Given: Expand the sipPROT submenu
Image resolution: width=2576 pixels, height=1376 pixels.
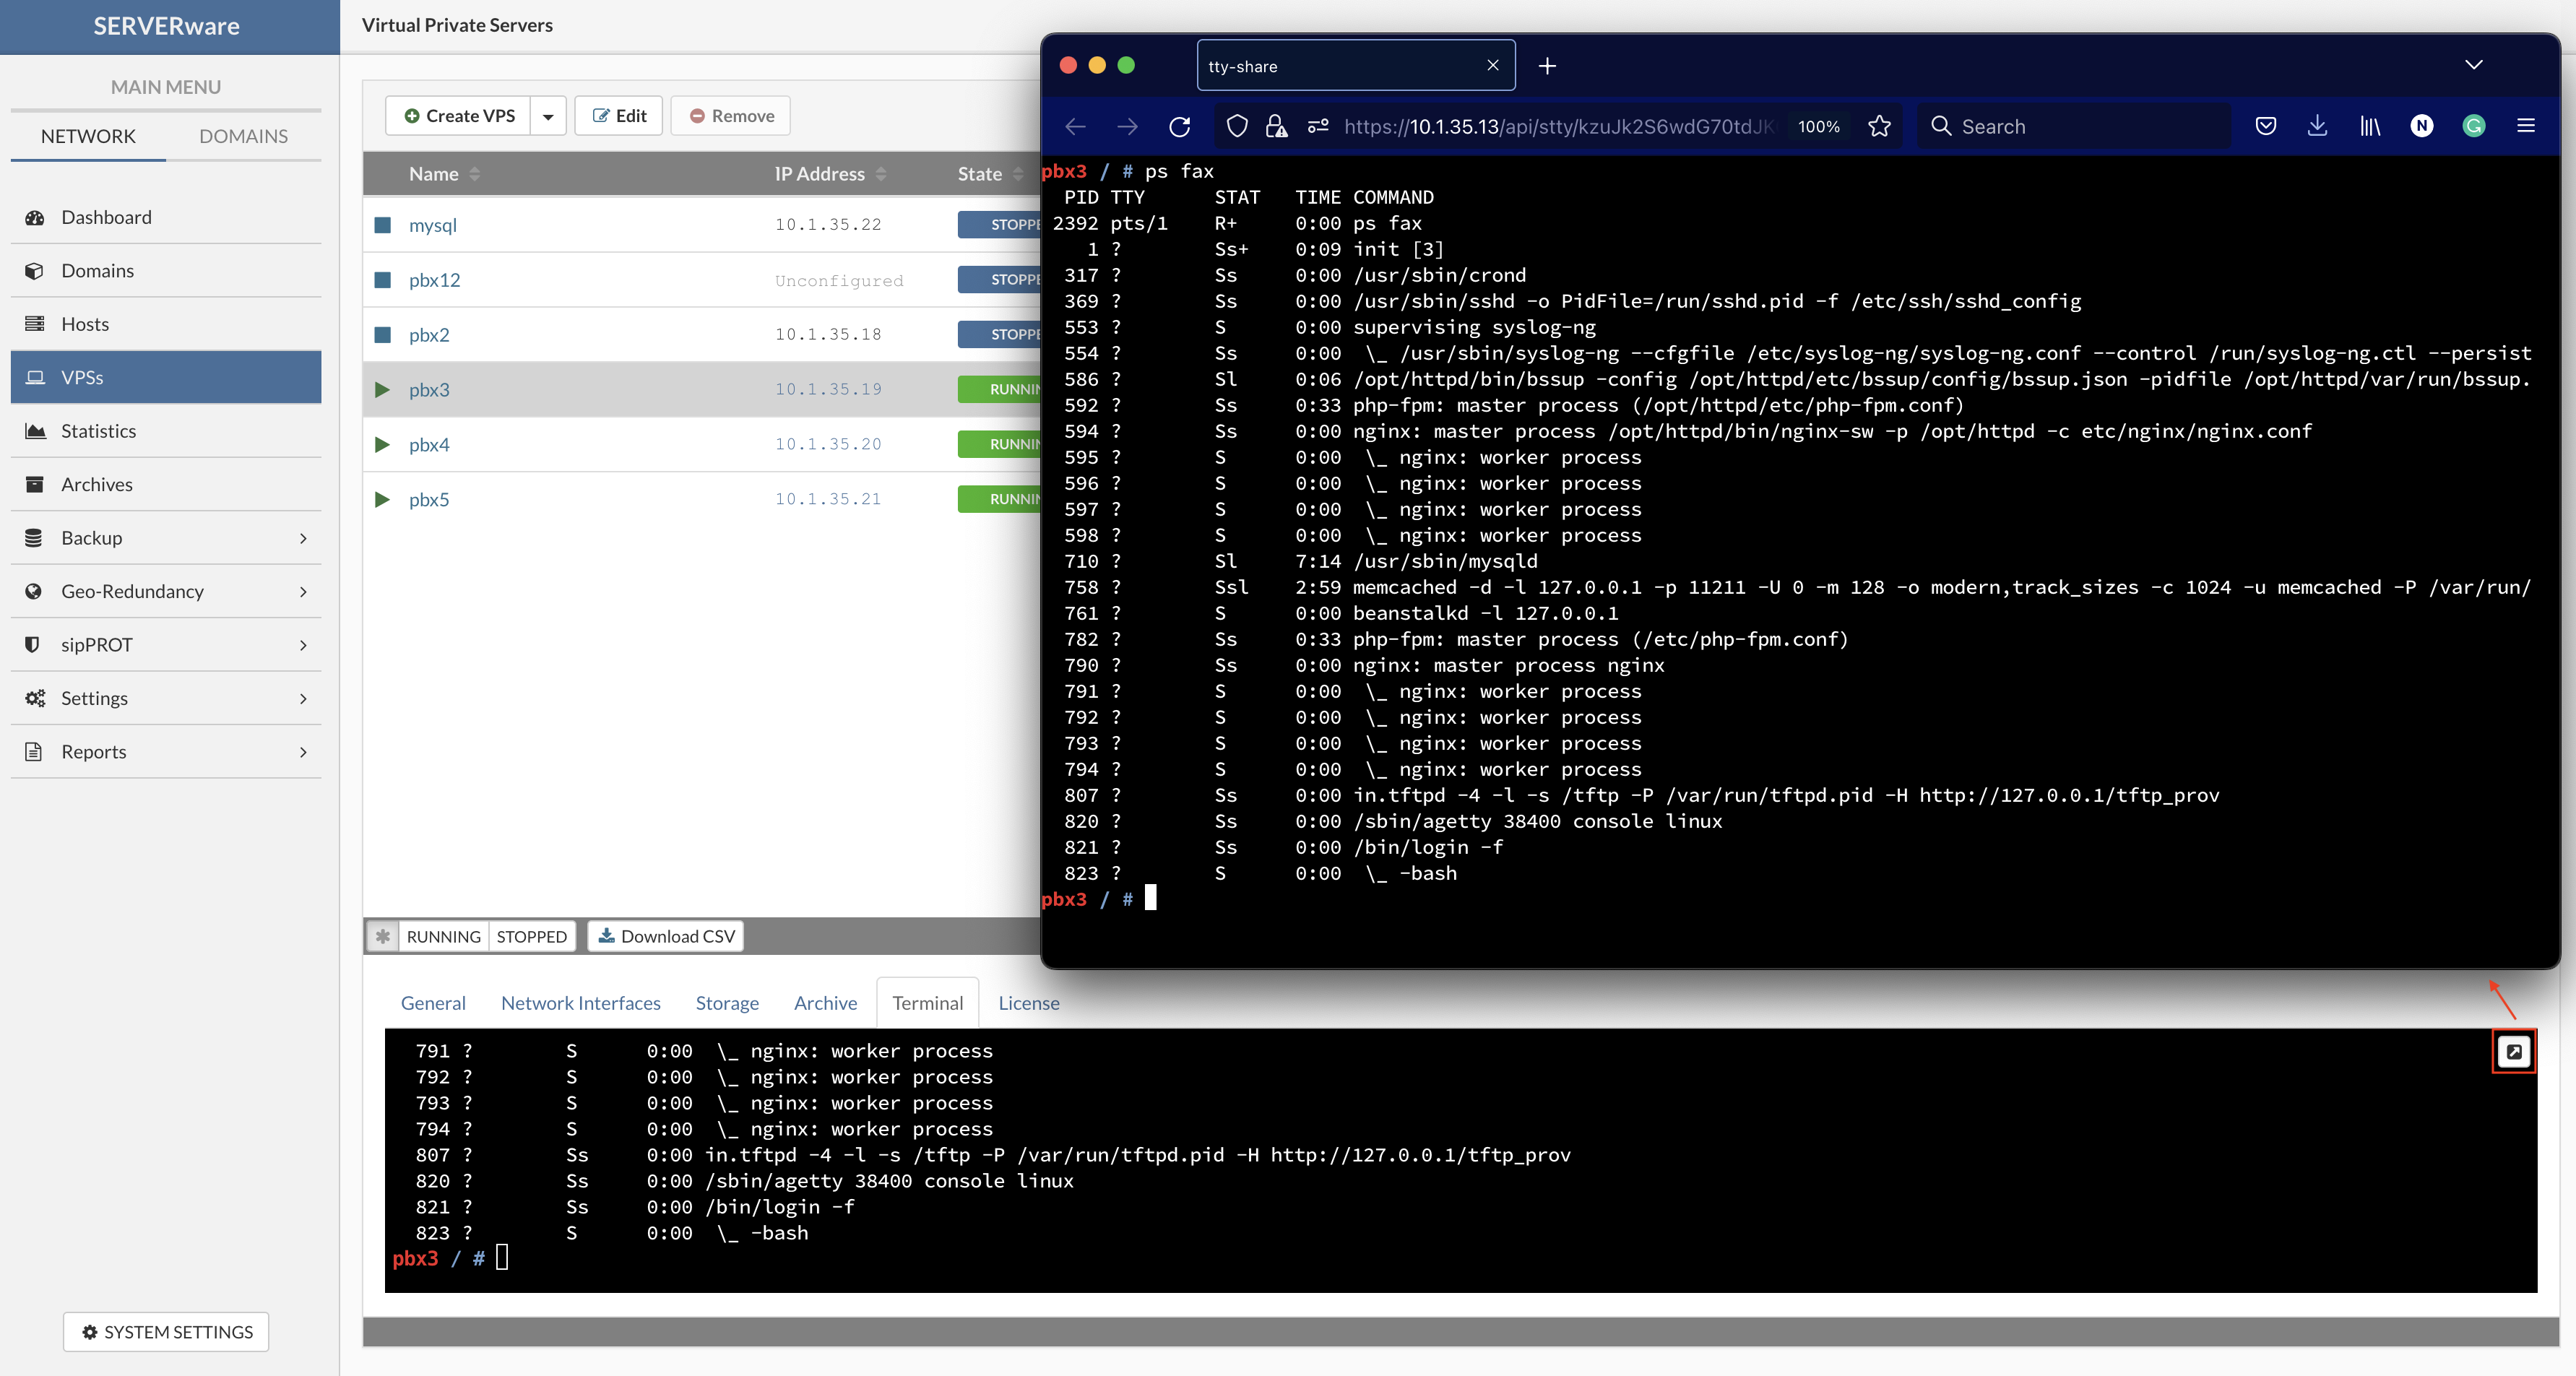Looking at the screenshot, I should 166,645.
